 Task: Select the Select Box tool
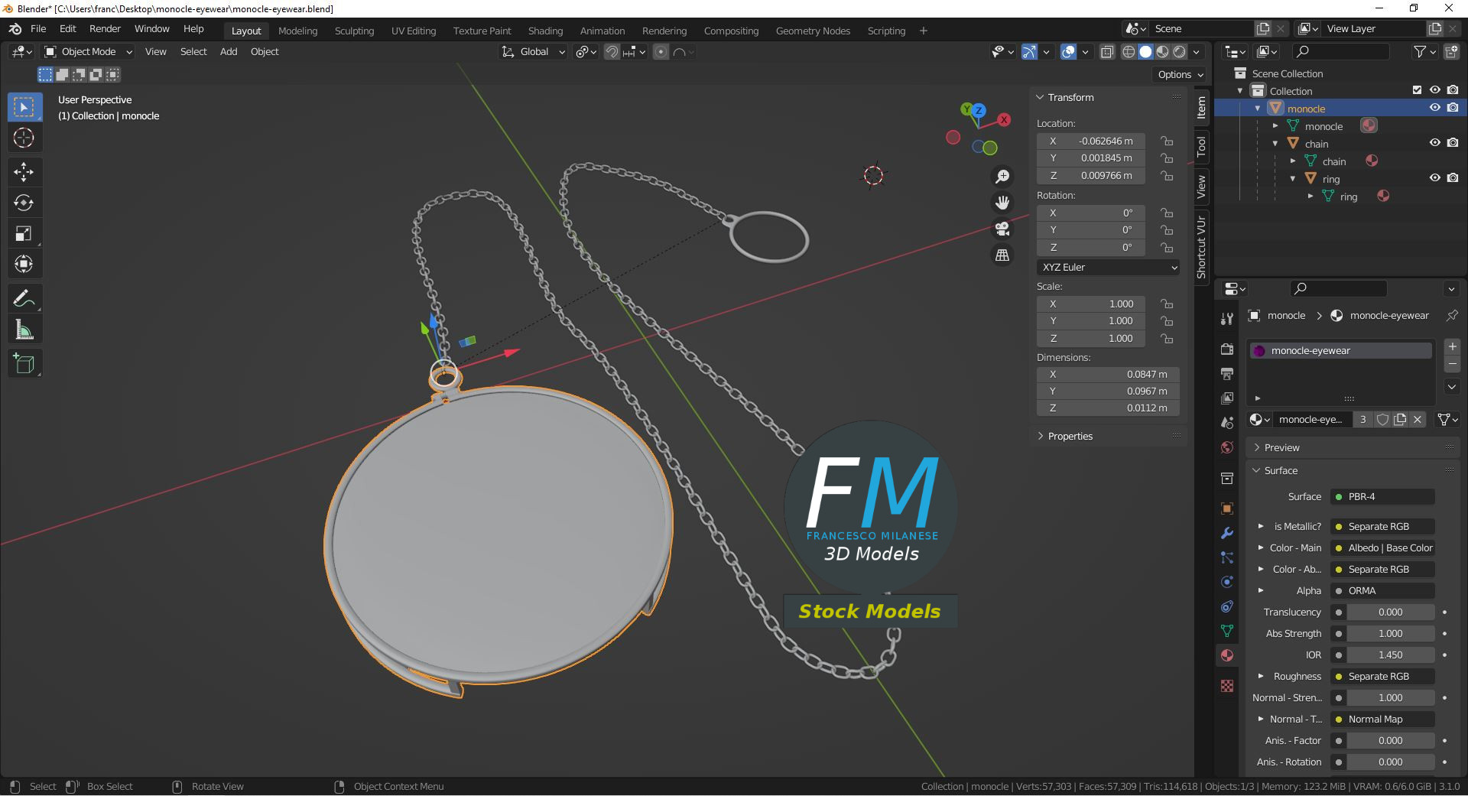pos(24,107)
